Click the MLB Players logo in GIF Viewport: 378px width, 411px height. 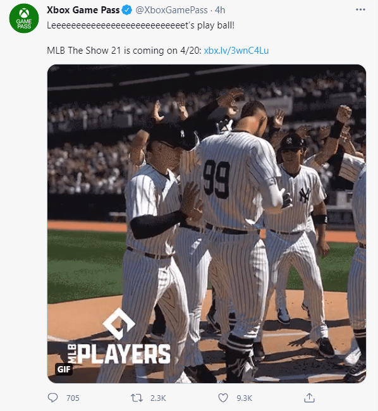[x=119, y=337]
